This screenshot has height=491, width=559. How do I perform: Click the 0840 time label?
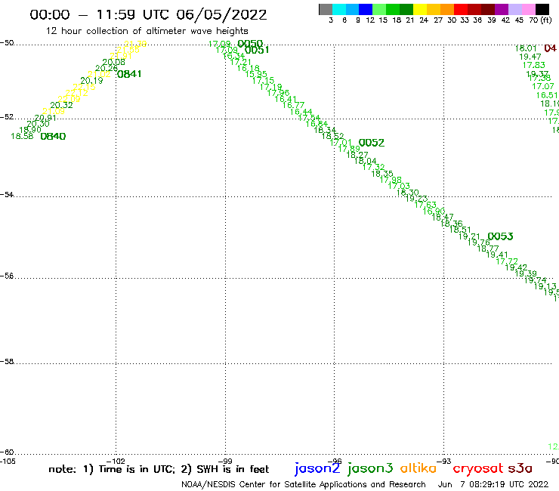(53, 136)
